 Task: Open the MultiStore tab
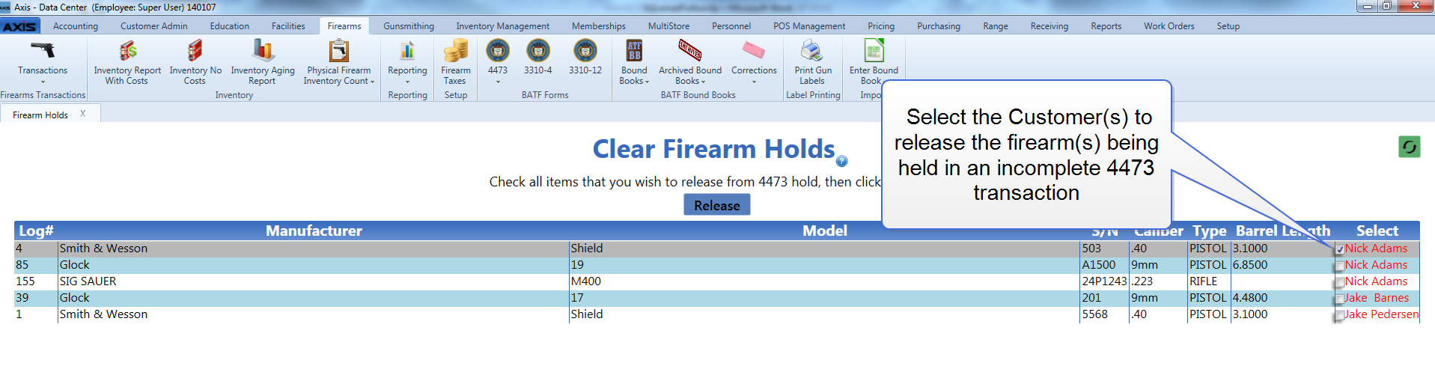[x=669, y=26]
